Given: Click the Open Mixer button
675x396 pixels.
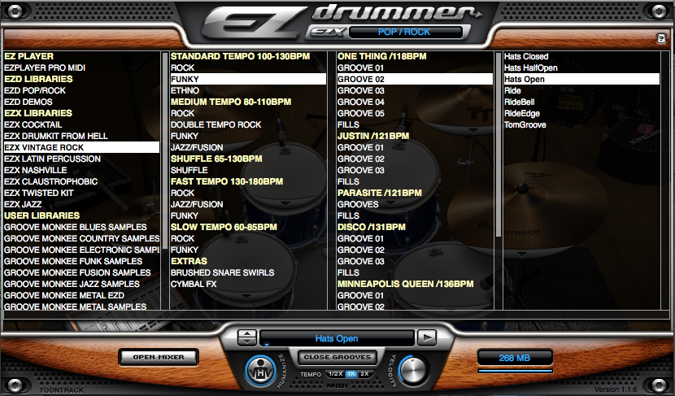Looking at the screenshot, I should coord(159,357).
